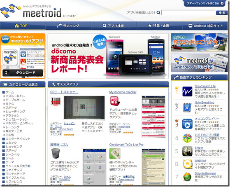Click the Checkmark ToDo List Pro icon
Image resolution: width=230 pixels, height=187 pixels.
(x=115, y=154)
